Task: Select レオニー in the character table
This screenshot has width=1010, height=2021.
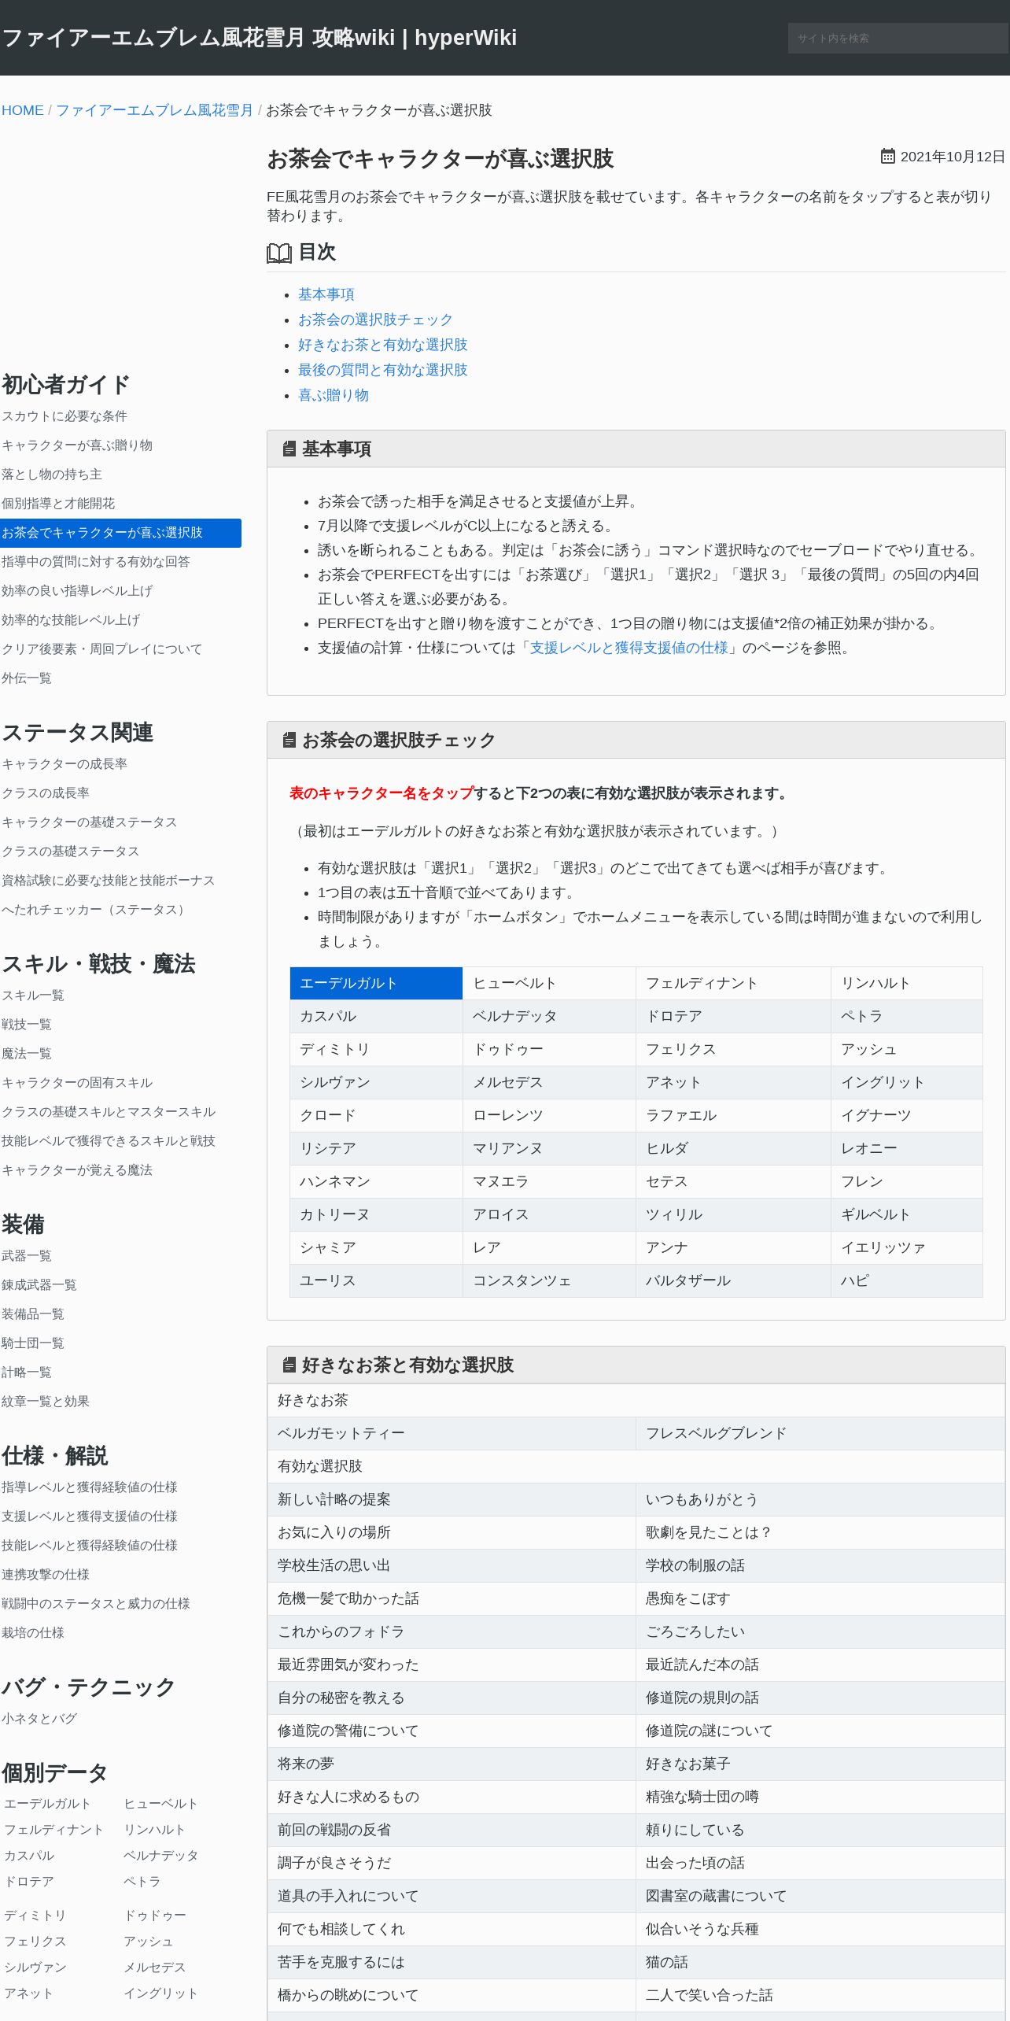Action: pos(907,1149)
